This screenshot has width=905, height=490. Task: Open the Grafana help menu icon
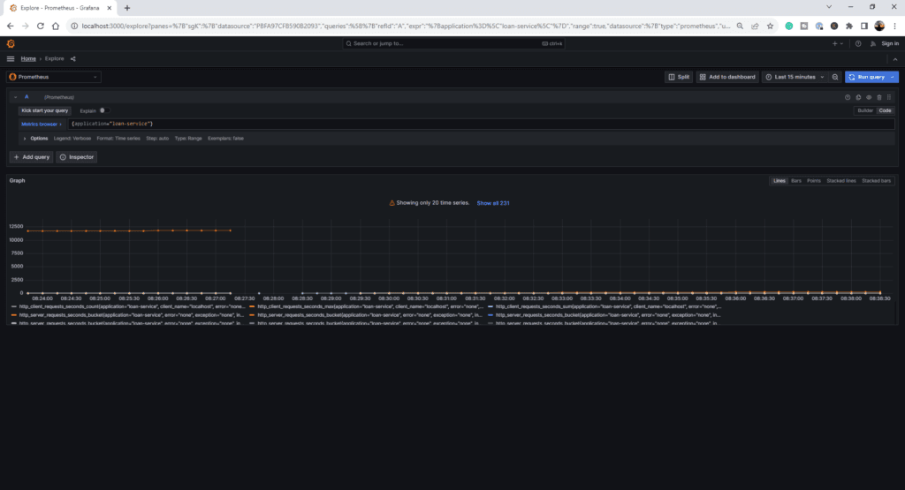[x=858, y=44]
